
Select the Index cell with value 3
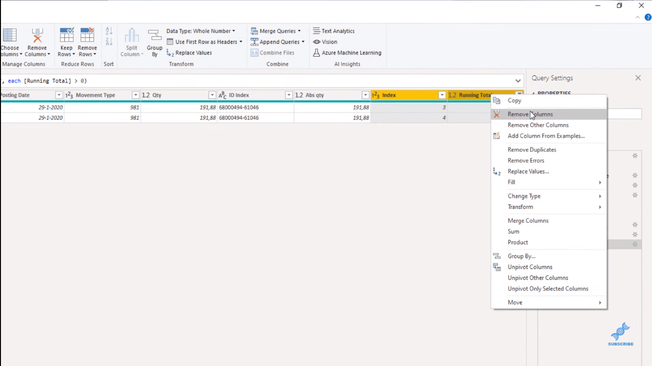click(x=409, y=108)
